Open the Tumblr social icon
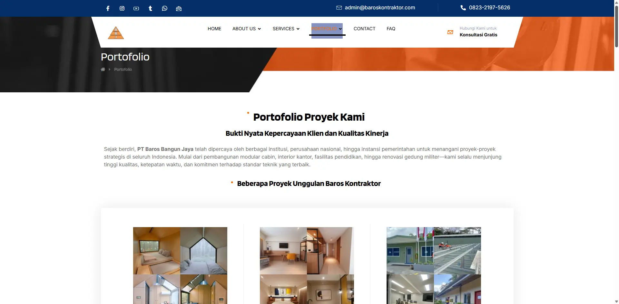 pos(151,8)
